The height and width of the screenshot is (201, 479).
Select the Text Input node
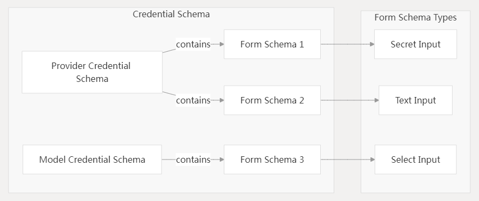415,100
